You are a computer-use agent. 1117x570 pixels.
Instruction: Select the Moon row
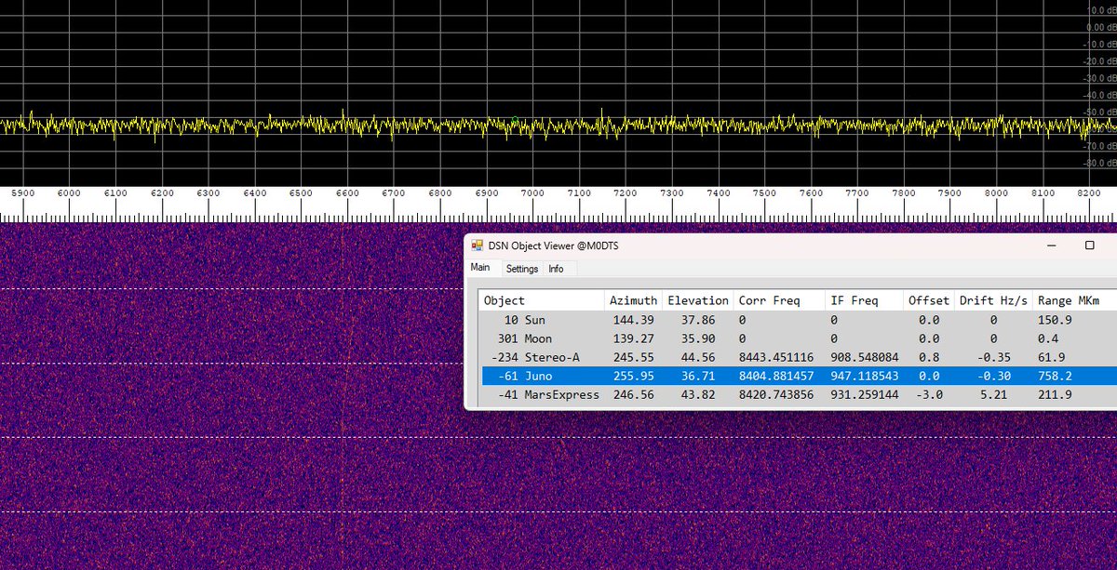(799, 338)
